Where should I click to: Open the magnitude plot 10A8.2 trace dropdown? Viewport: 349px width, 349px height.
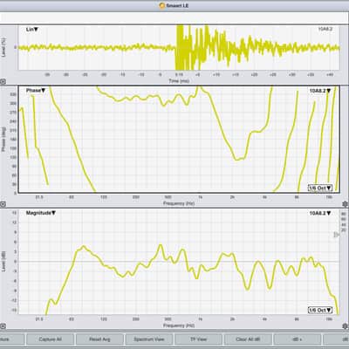pyautogui.click(x=320, y=213)
